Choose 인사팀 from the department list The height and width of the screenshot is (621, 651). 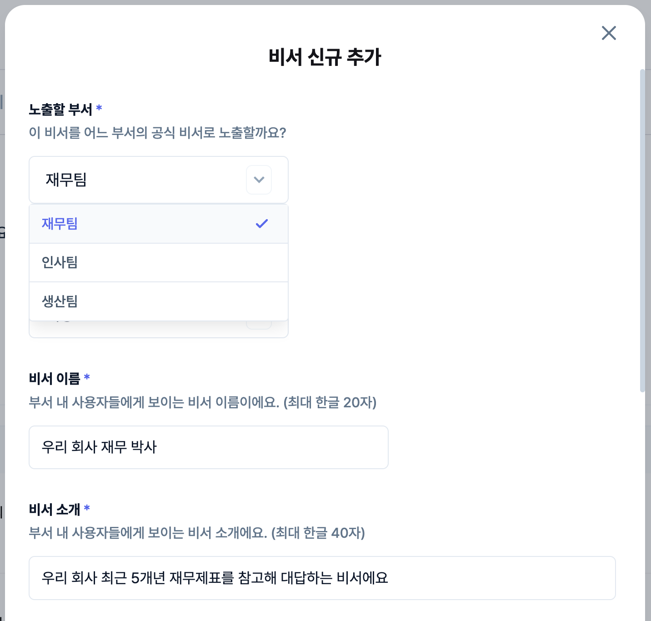point(159,263)
